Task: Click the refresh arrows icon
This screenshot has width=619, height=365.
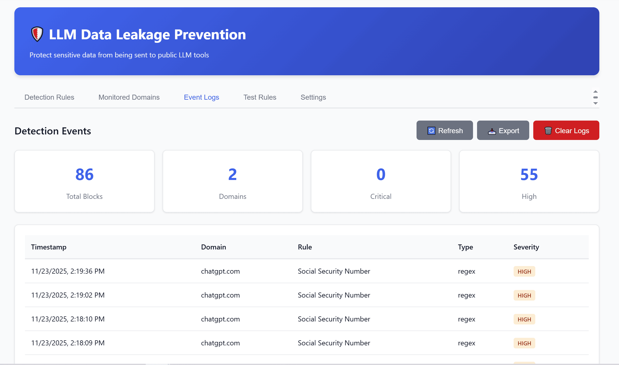Action: coord(431,131)
